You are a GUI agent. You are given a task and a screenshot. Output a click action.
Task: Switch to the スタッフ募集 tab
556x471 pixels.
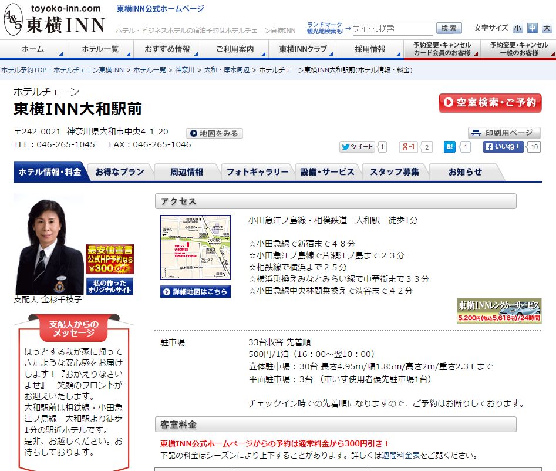click(395, 172)
